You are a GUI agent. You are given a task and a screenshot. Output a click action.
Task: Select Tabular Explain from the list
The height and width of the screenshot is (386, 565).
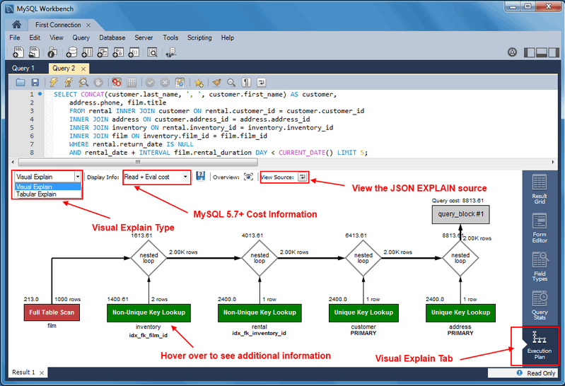(48, 194)
